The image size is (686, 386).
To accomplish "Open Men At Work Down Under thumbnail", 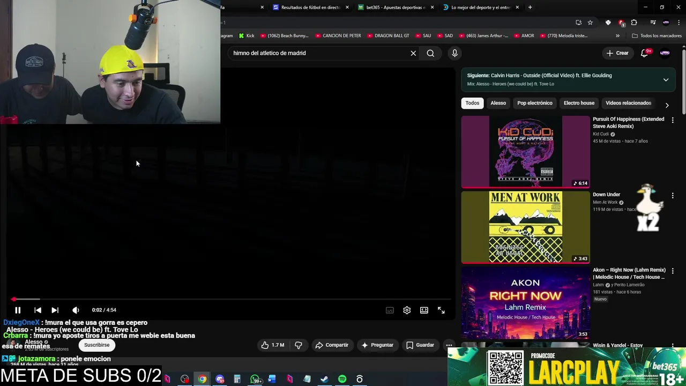I will tap(525, 227).
